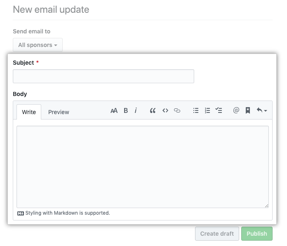
Task: Apply italic formatting
Action: (136, 110)
